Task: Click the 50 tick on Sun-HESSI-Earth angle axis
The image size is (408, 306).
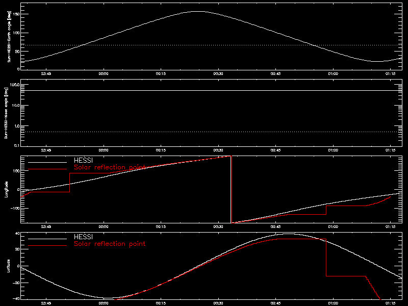Action: point(17,52)
